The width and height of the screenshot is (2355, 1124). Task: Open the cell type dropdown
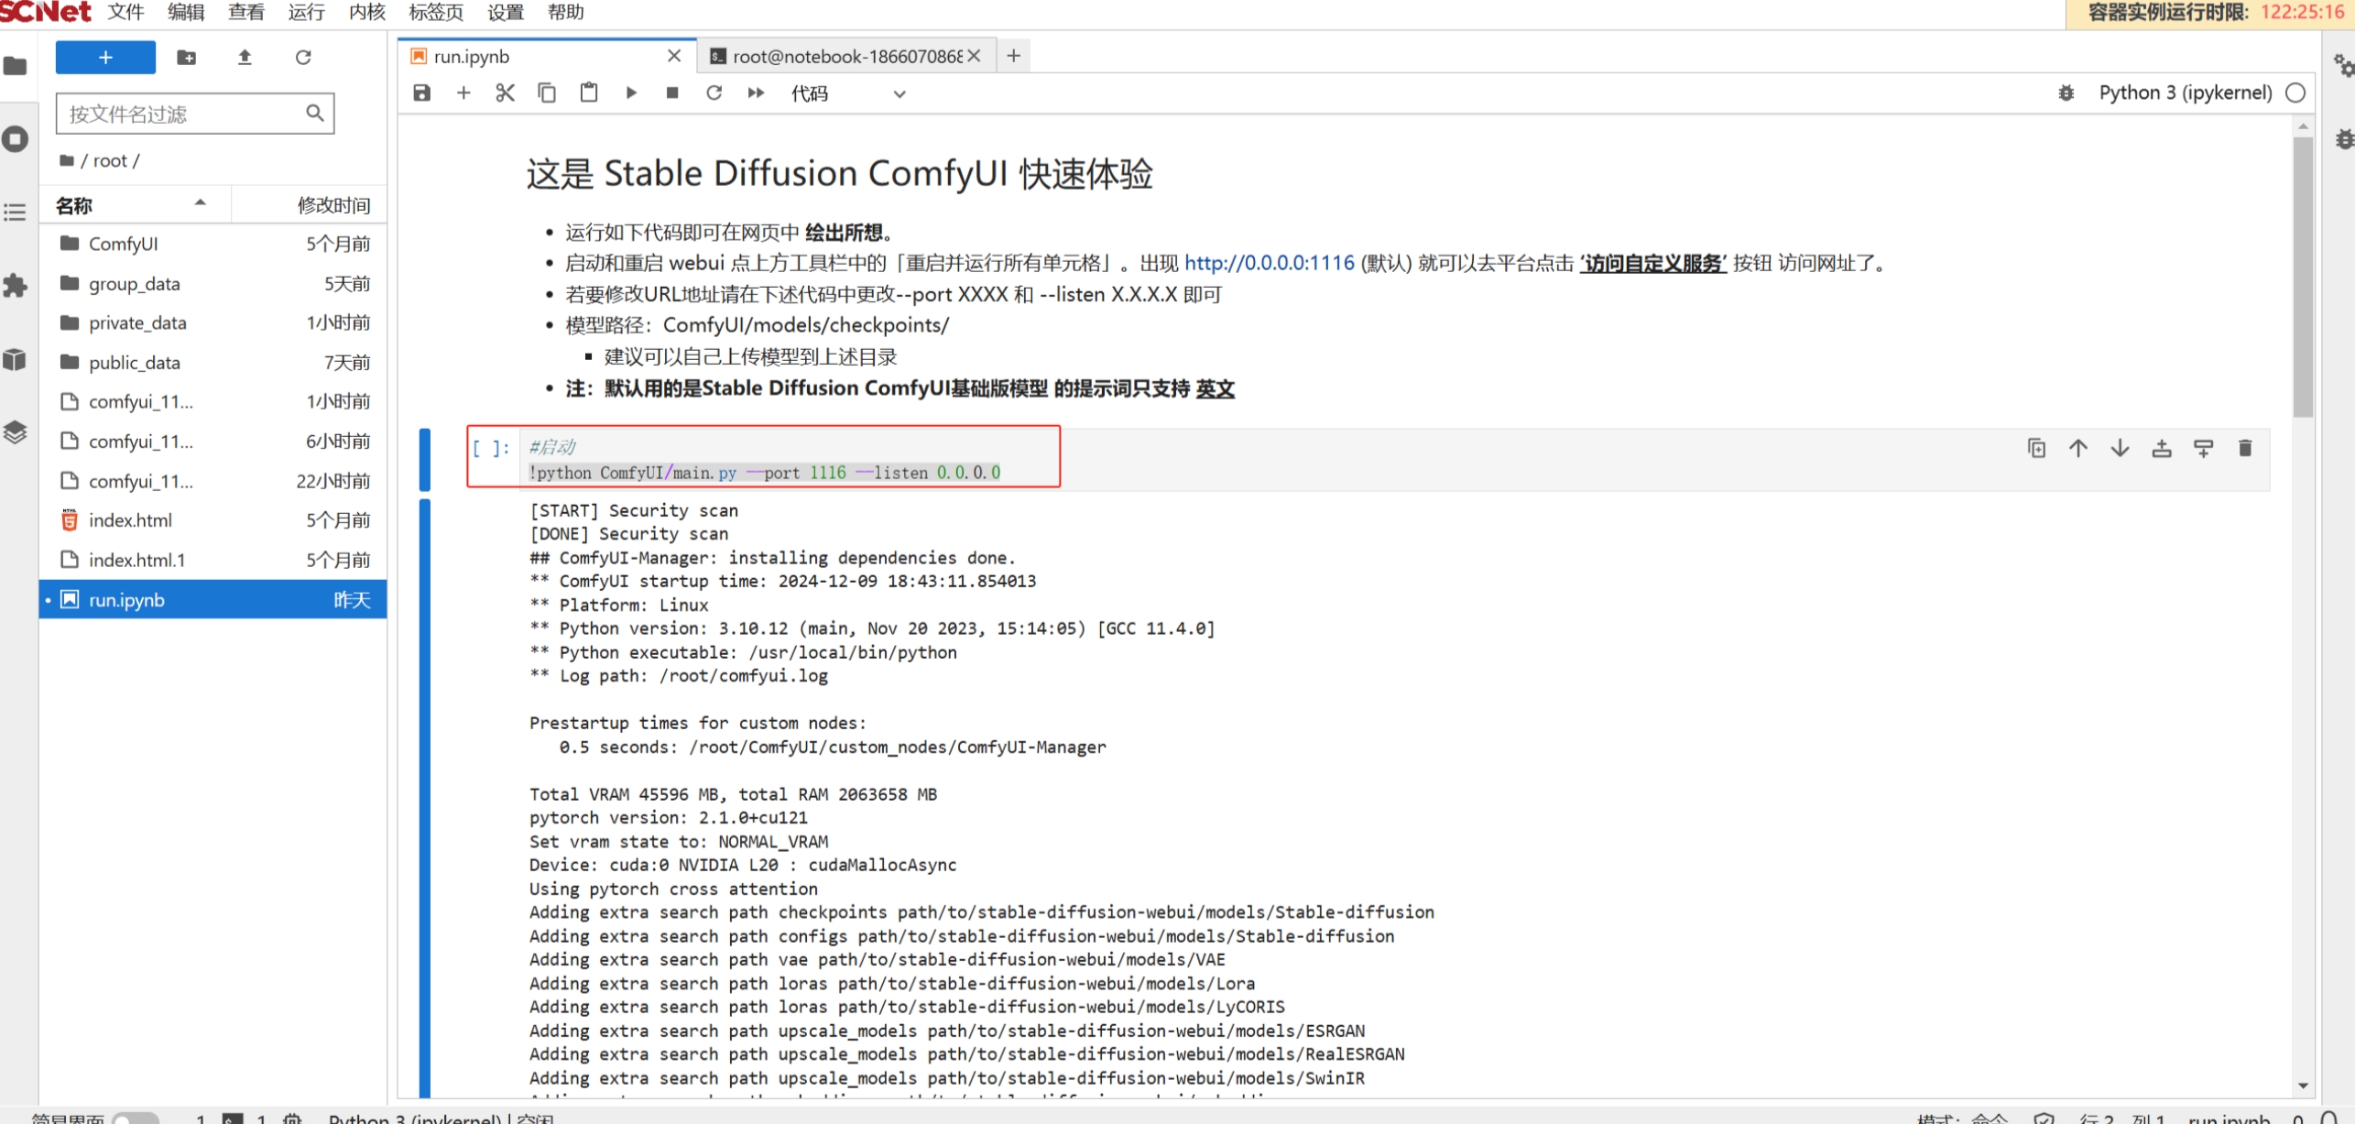tap(848, 93)
